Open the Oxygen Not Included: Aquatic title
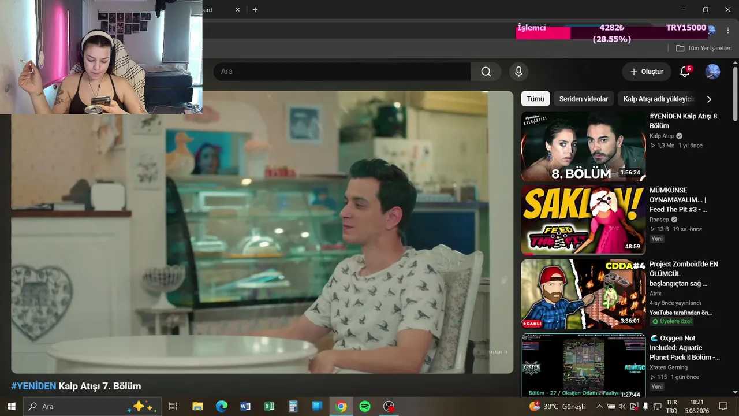 tap(685, 348)
